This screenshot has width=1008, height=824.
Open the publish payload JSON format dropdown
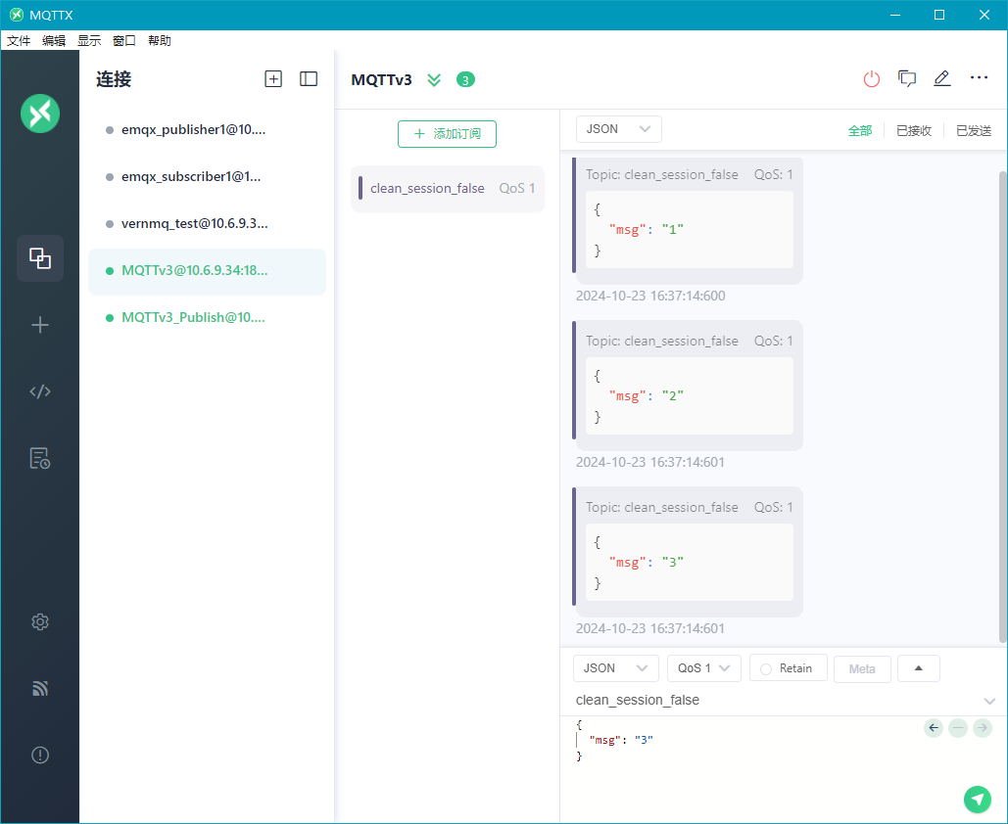point(616,668)
